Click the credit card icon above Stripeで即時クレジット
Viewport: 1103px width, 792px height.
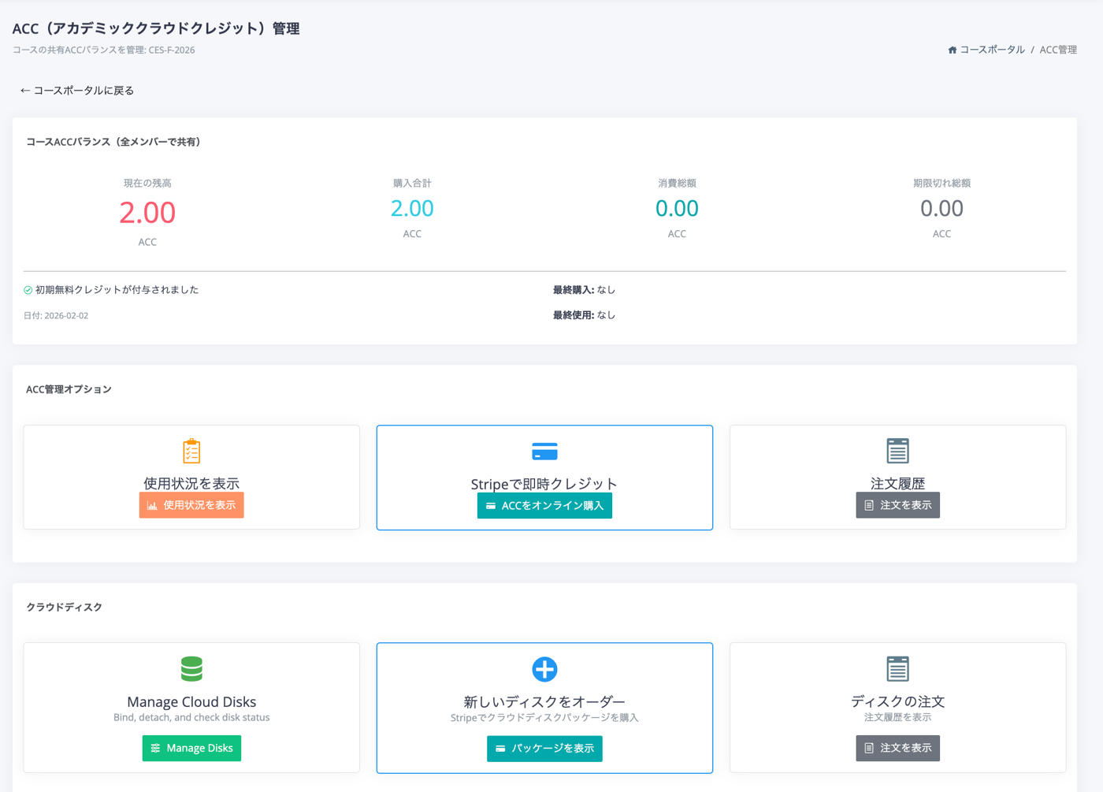pos(544,452)
